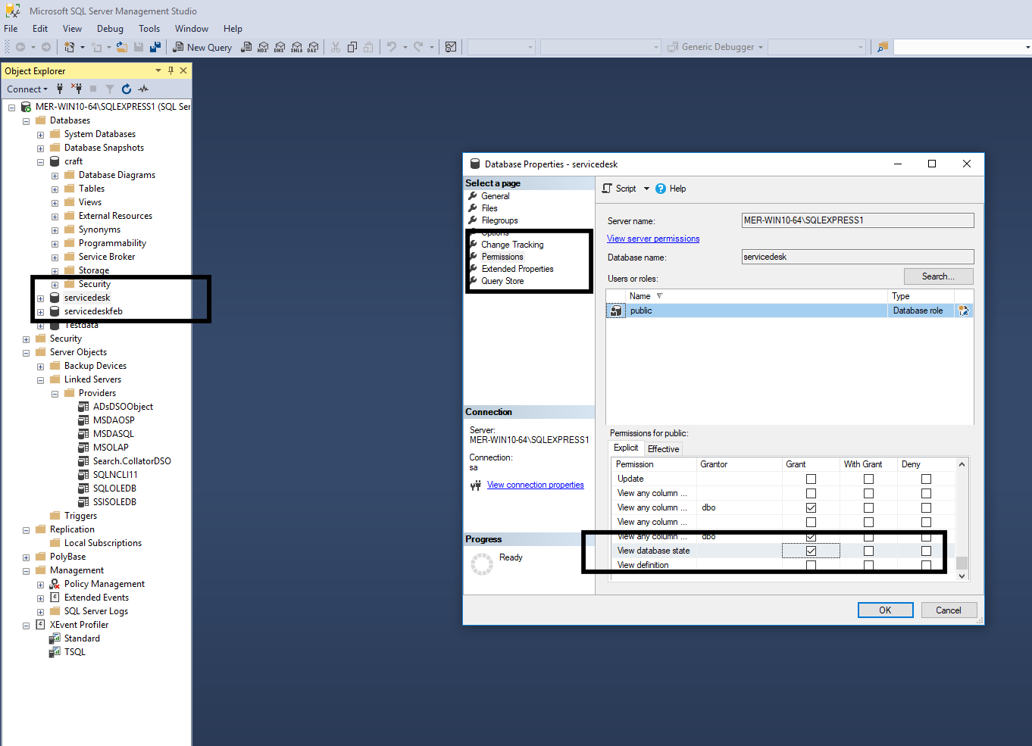
Task: Open the Activity Monitor icon in Object Explorer
Action: 143,89
